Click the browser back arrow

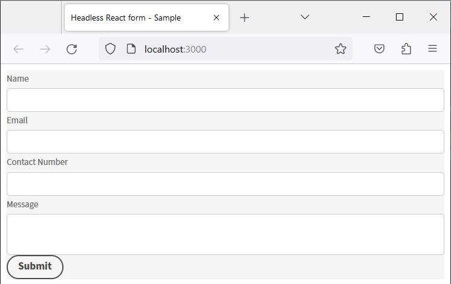(x=18, y=50)
